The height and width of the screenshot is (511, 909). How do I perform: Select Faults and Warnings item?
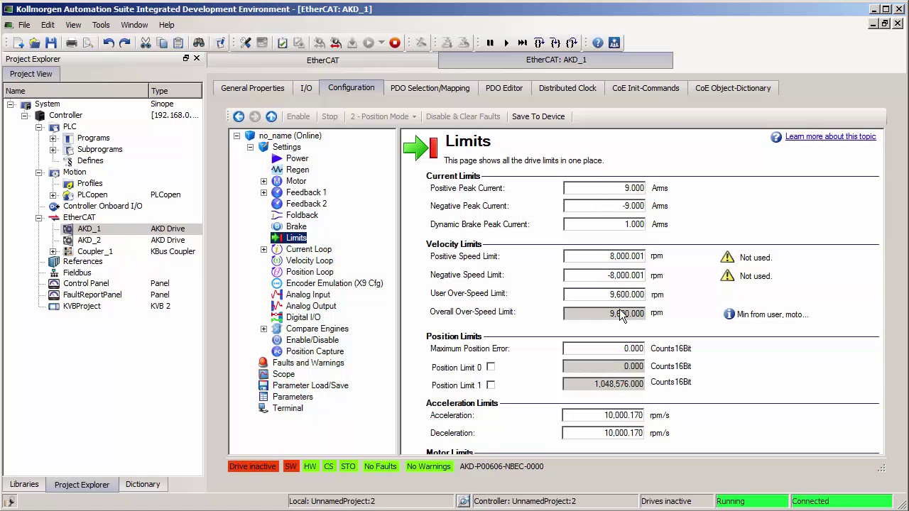pyautogui.click(x=308, y=363)
